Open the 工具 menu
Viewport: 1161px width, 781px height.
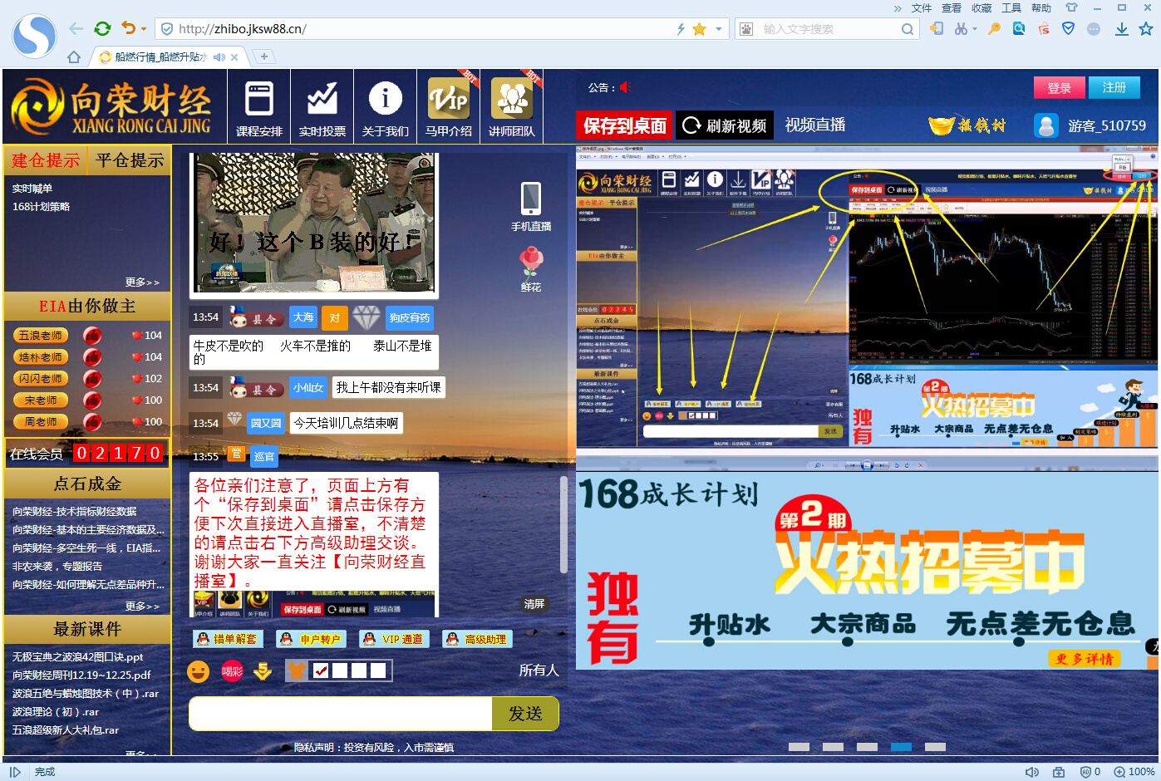[1011, 7]
